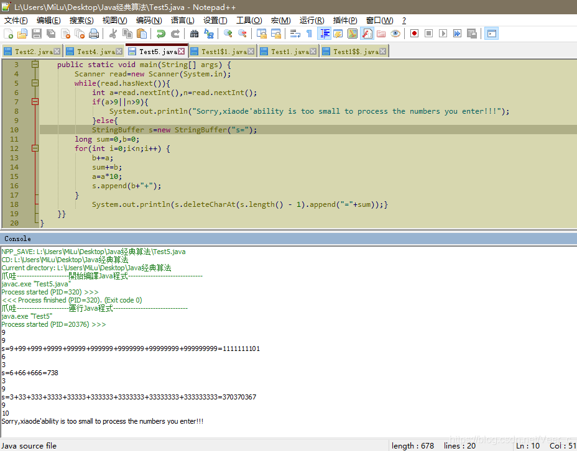The width and height of the screenshot is (577, 451).
Task: Click the green Undo arrow
Action: (x=161, y=34)
